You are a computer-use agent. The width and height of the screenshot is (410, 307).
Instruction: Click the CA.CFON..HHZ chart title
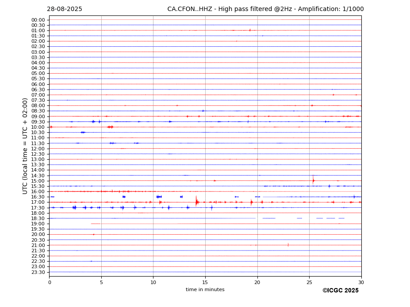(x=265, y=9)
